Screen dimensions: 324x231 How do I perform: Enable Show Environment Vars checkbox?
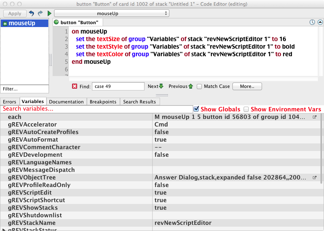246,109
